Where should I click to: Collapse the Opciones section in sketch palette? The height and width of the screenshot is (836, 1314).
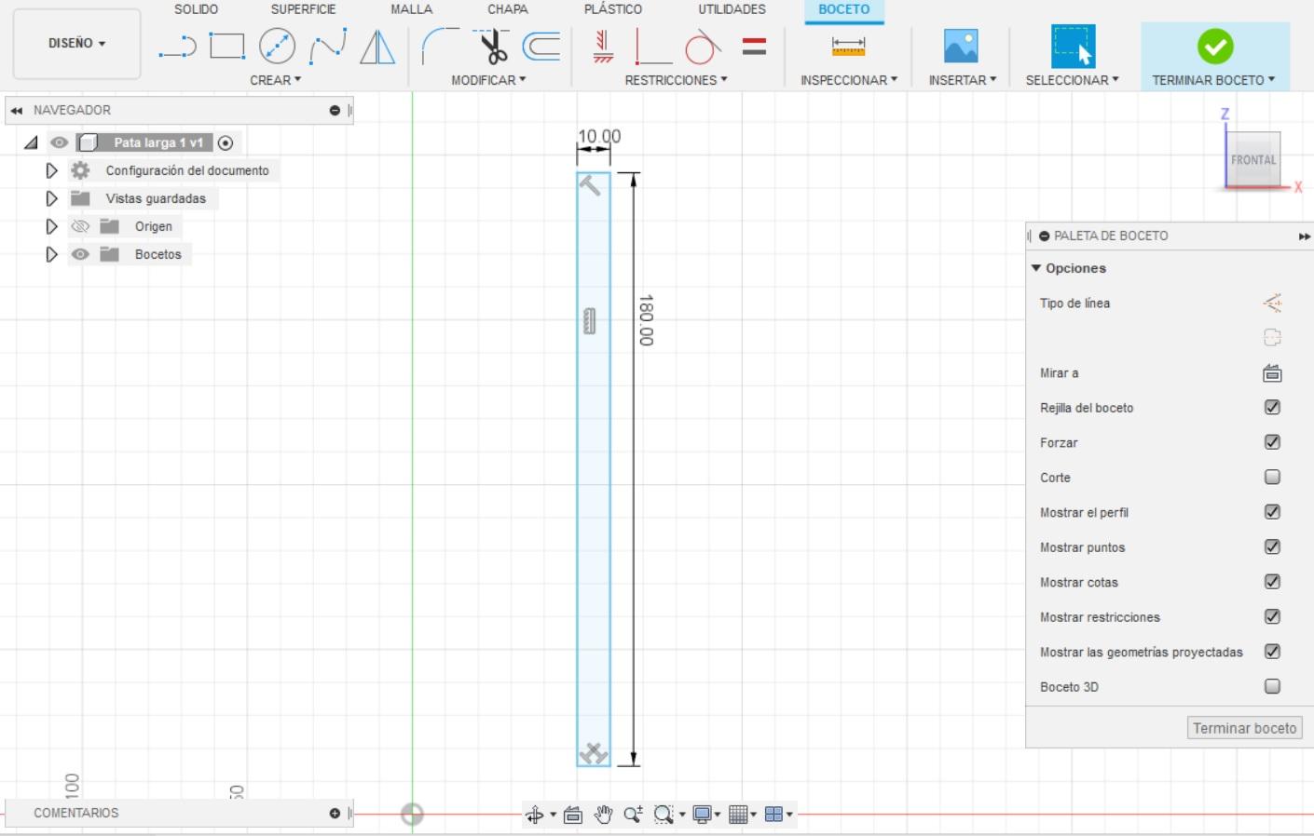1035,268
